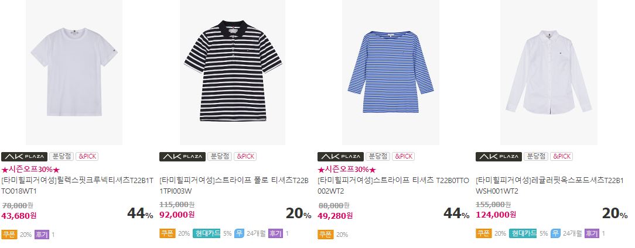Click the AK Plaza logo under the striped polo
Image resolution: width=635 pixels, height=248 pixels.
click(x=182, y=157)
